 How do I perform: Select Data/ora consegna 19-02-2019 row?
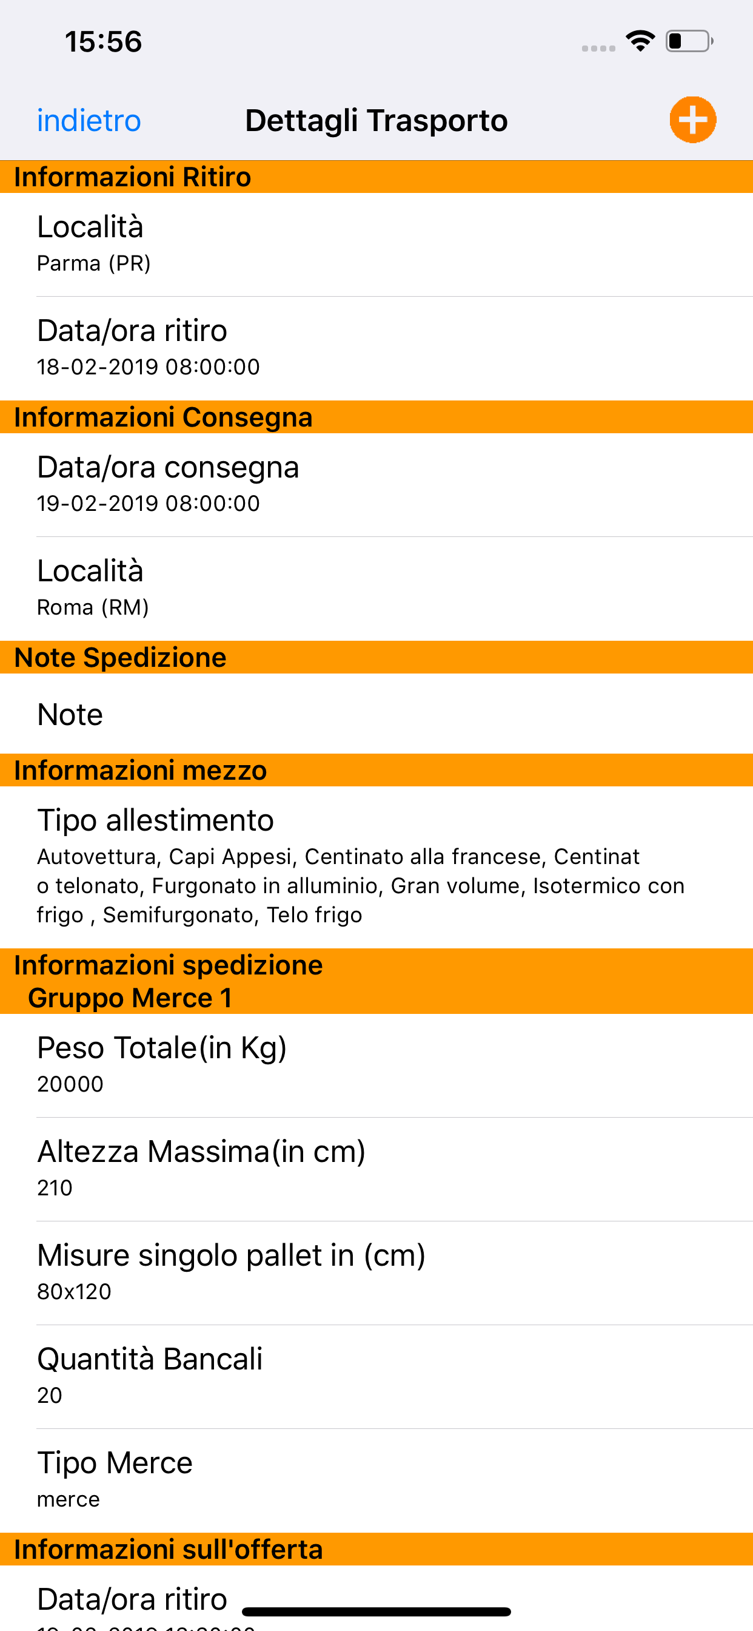pos(376,484)
